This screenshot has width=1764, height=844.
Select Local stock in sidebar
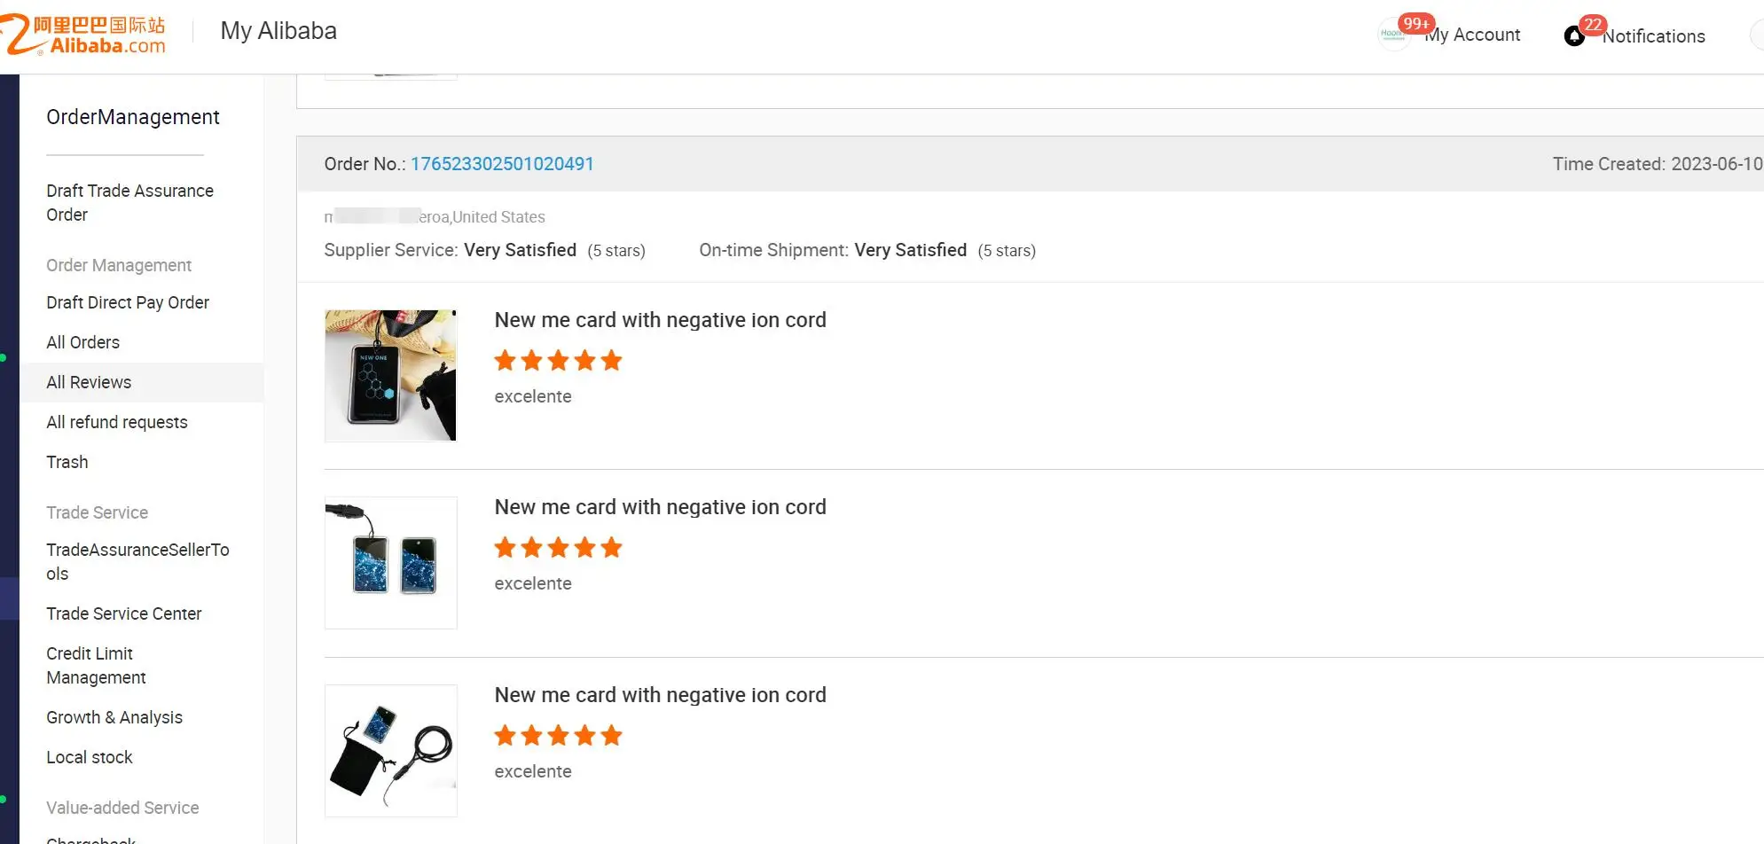(90, 757)
